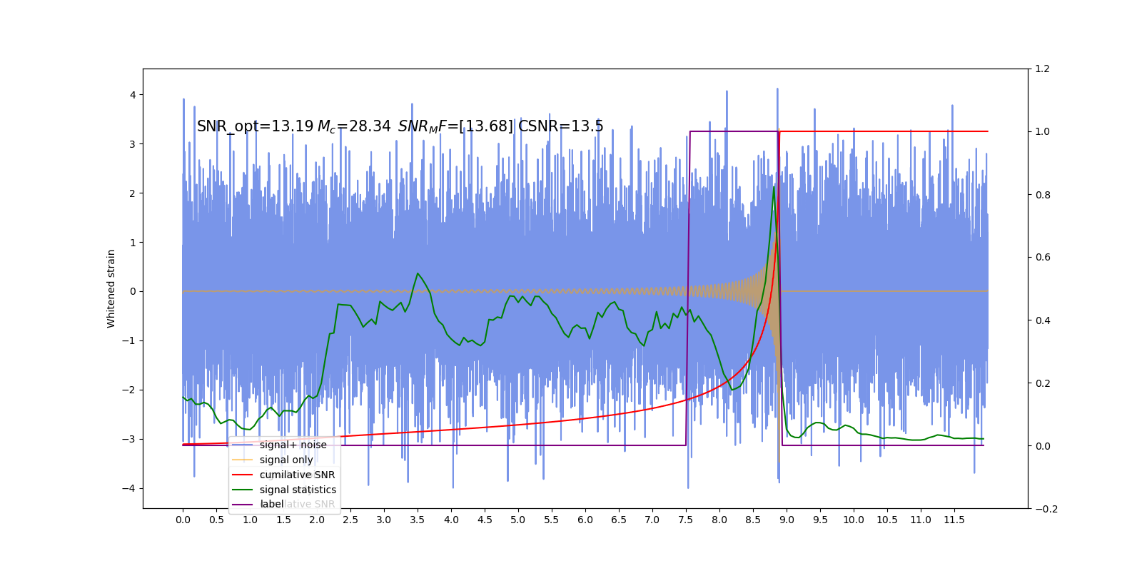Viewport: 1142px width, 571px height.
Task: Click left y-axis tick label −4
Action: [x=128, y=488]
